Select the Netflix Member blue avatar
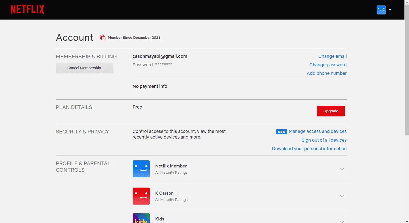The height and width of the screenshot is (223, 409). tap(141, 169)
